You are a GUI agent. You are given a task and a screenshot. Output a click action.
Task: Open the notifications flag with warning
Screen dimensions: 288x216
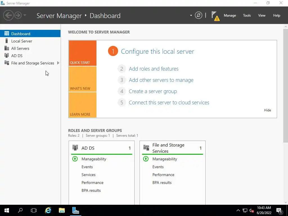click(x=215, y=16)
